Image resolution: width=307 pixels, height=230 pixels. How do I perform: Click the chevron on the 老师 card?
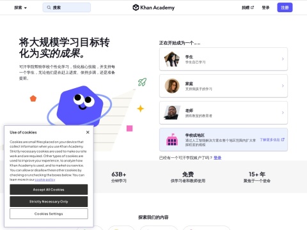pyautogui.click(x=283, y=112)
